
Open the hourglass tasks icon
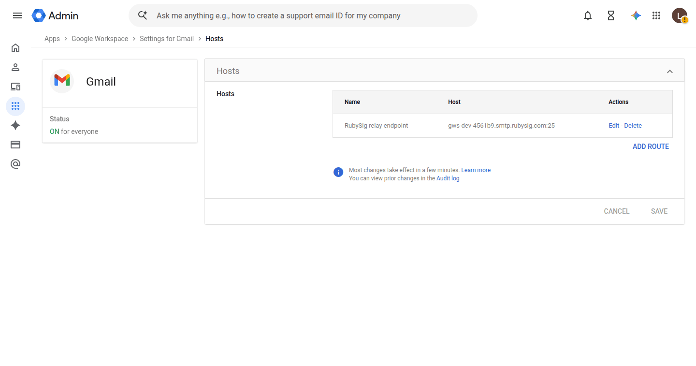click(611, 15)
